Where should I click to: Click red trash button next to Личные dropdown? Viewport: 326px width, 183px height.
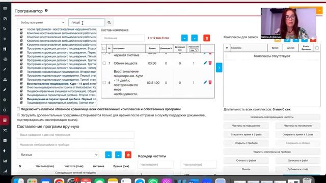tap(128, 155)
